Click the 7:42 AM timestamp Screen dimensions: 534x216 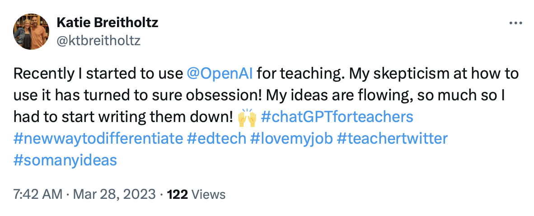coord(38,195)
